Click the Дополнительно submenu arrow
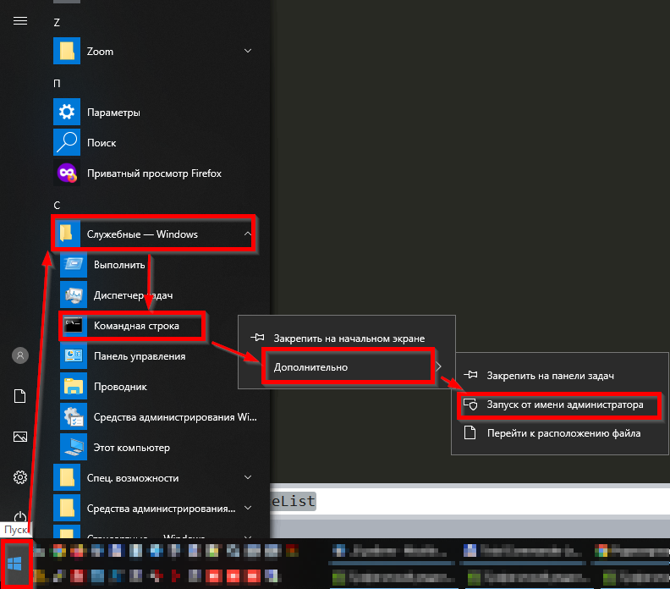The width and height of the screenshot is (670, 589). [x=438, y=366]
